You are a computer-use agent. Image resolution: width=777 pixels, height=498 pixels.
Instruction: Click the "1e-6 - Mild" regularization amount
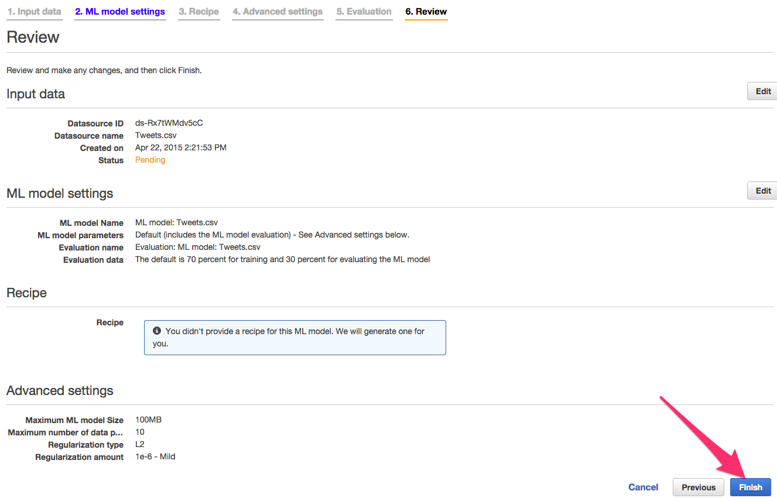point(154,456)
